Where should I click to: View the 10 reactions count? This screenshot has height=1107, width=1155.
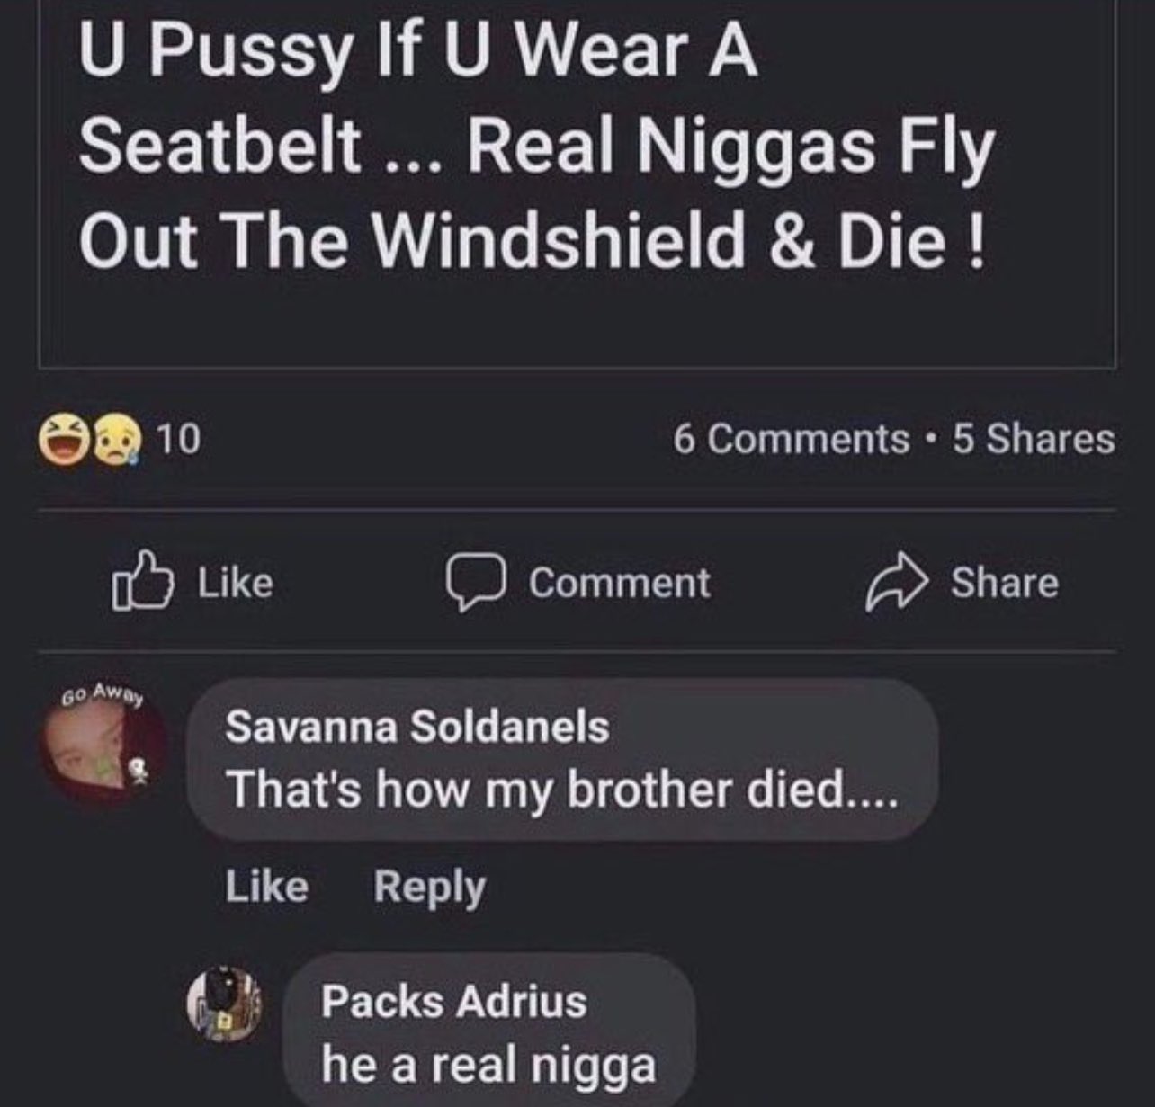[179, 440]
